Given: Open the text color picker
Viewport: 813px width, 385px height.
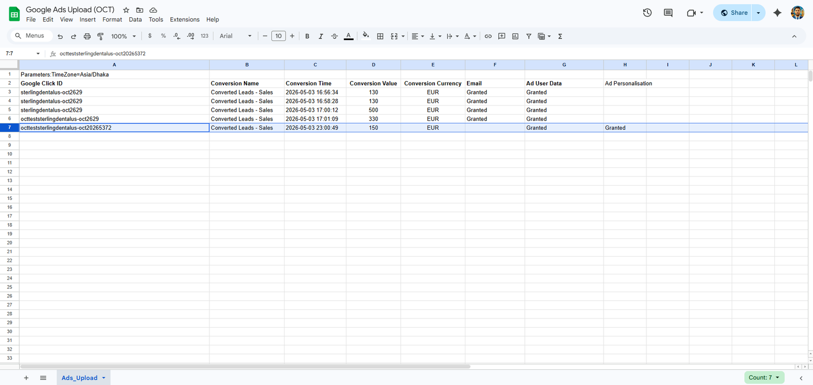Looking at the screenshot, I should (x=349, y=36).
